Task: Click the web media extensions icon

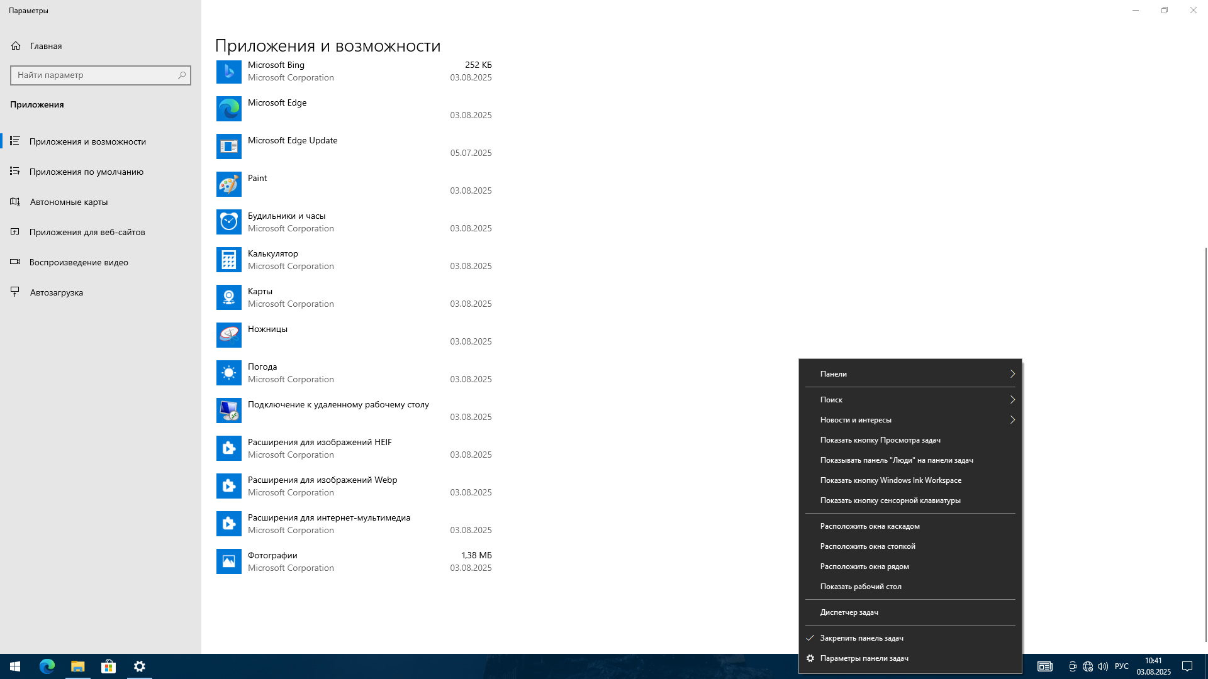Action: coord(229,524)
